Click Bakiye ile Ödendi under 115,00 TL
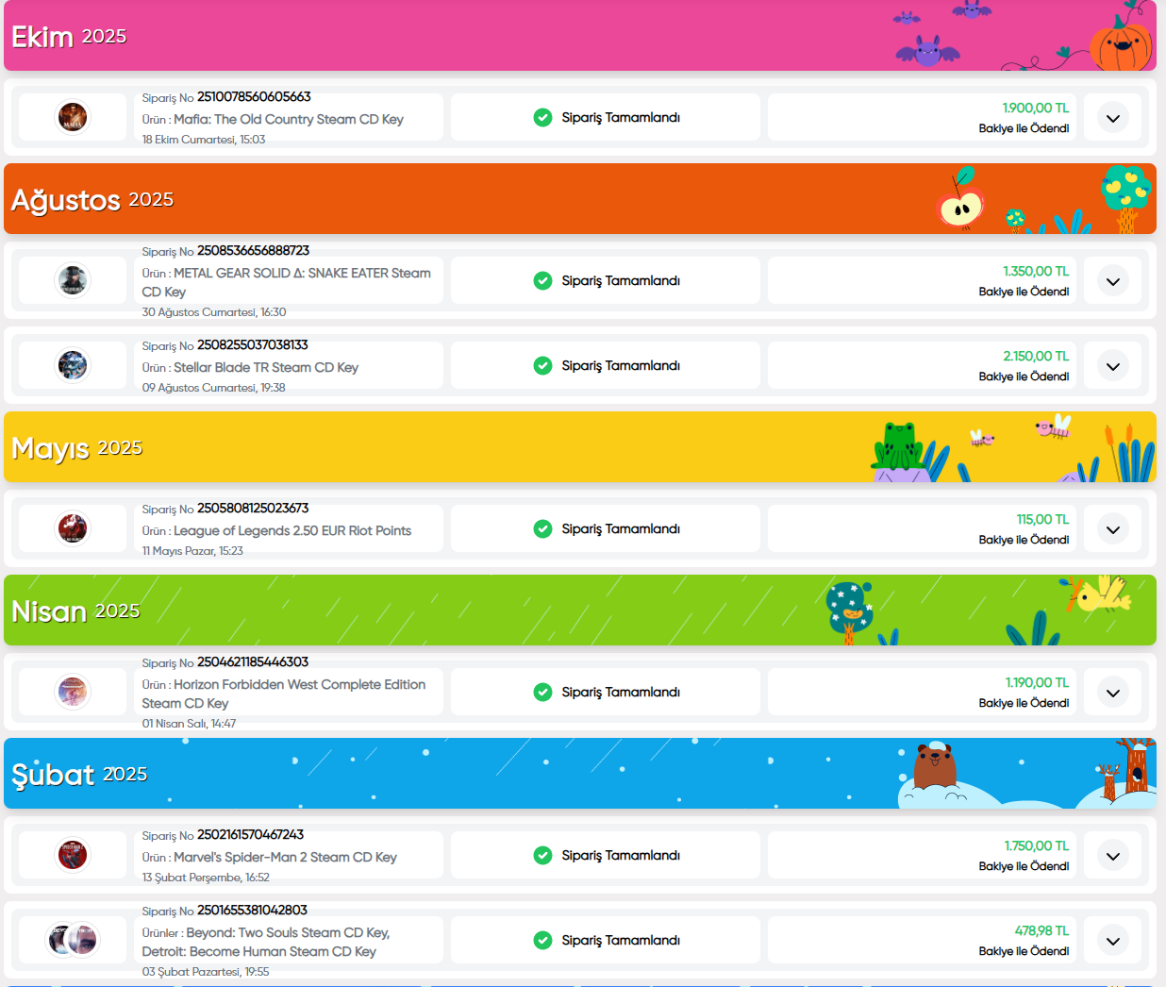Screen dimensions: 1166x987 pos(1024,540)
